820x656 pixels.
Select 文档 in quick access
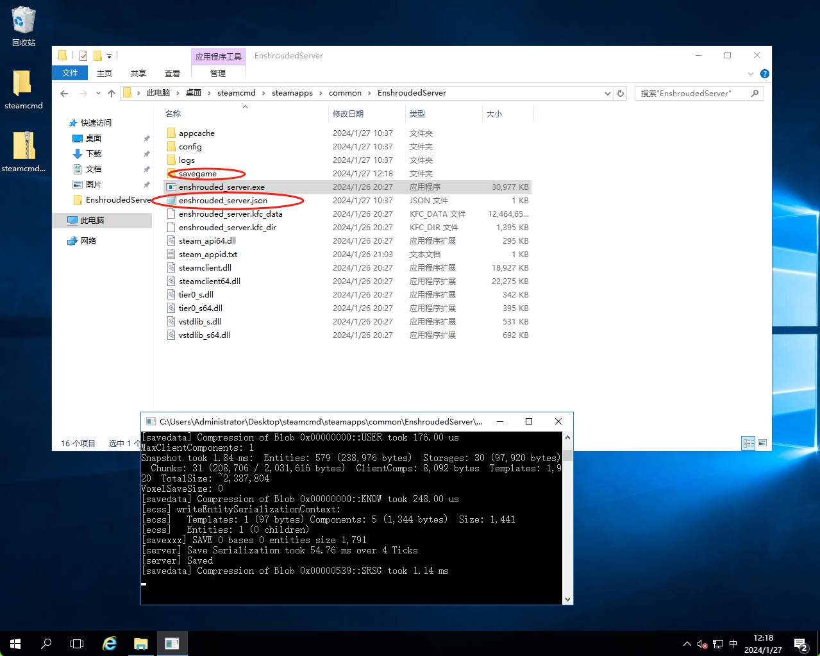(94, 169)
